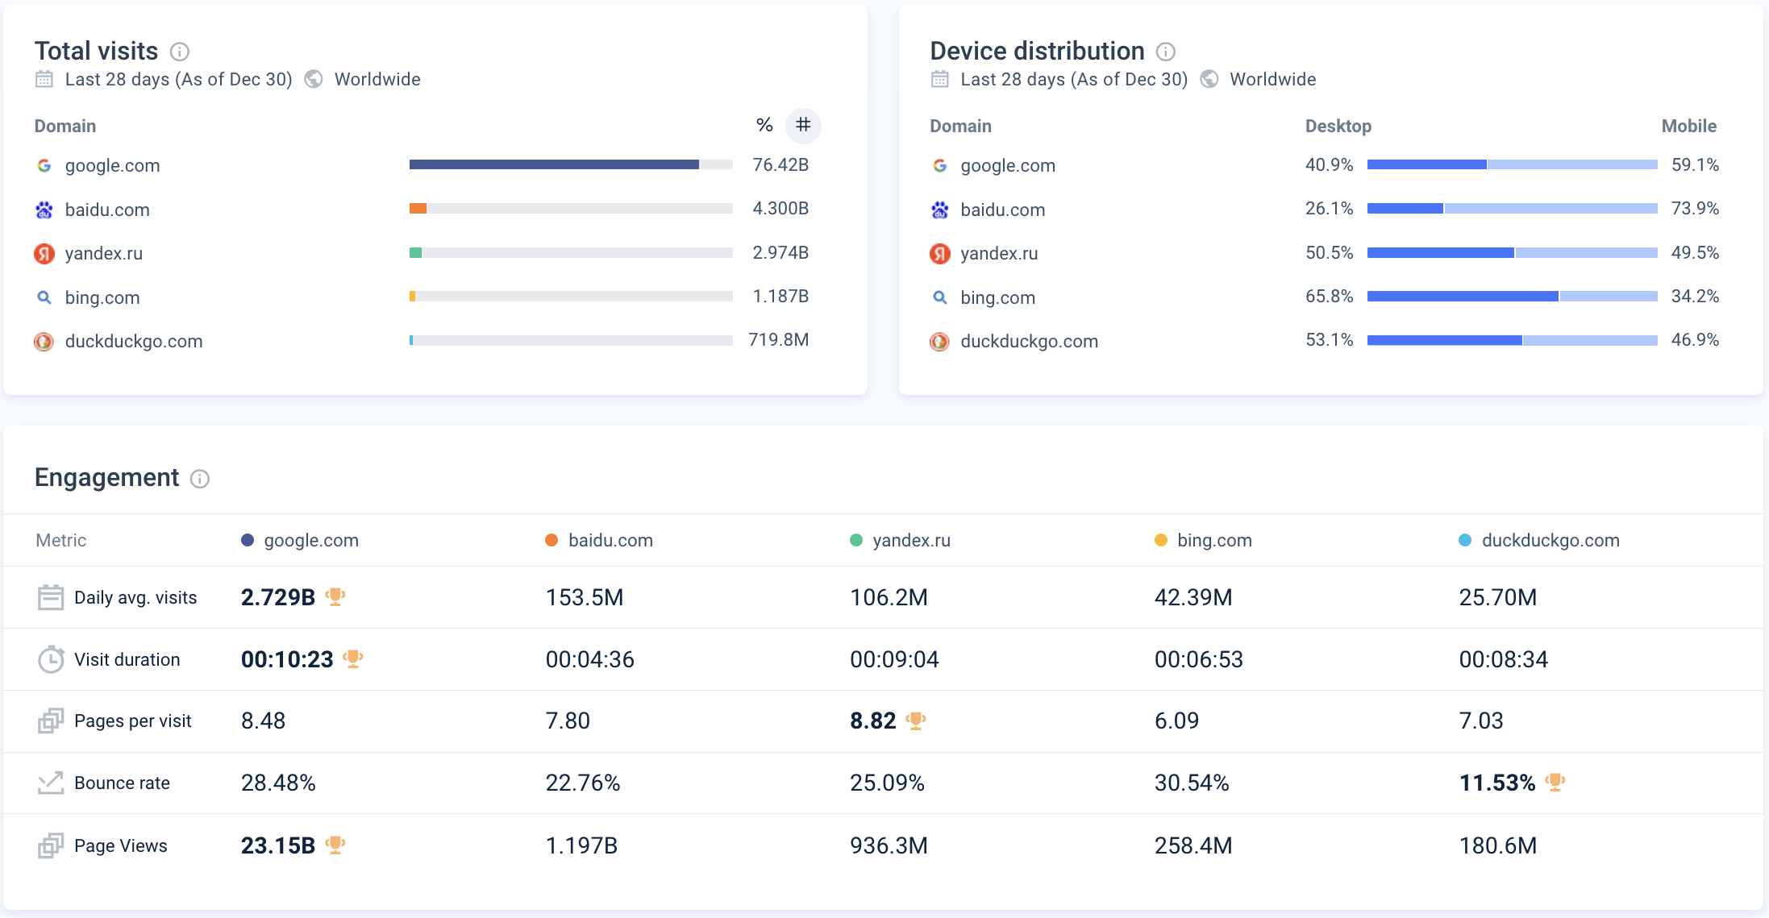Switch Total visits to percentage view
Screen dimensions: 1769x918
point(764,125)
